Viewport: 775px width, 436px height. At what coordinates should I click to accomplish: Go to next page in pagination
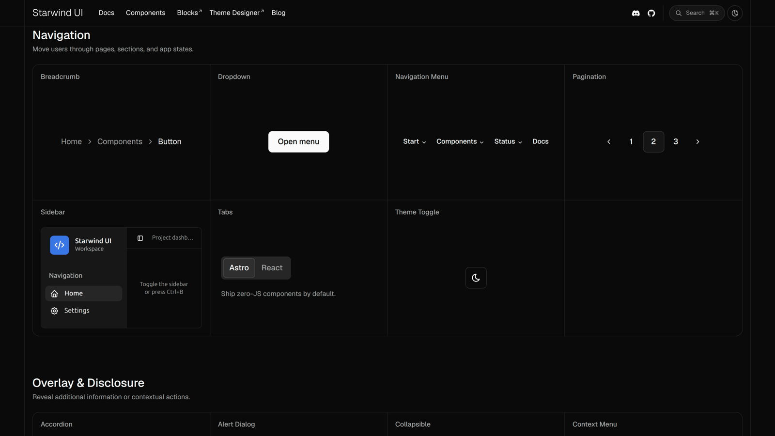pyautogui.click(x=698, y=141)
